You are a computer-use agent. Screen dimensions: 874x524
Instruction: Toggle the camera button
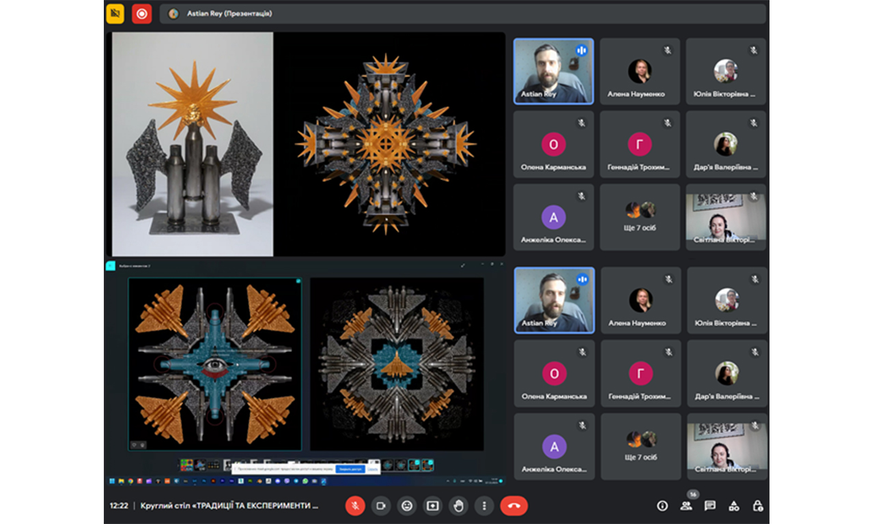pos(381,506)
